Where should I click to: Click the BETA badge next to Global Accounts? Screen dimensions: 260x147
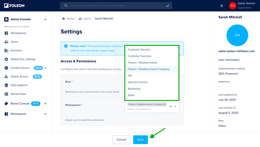tap(37, 77)
